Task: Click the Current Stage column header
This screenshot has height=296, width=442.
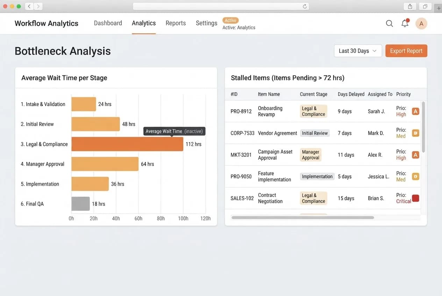Action: click(x=314, y=94)
